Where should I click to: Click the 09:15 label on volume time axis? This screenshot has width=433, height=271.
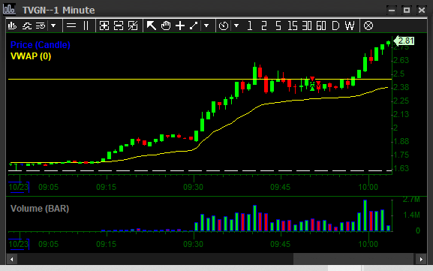107,244
